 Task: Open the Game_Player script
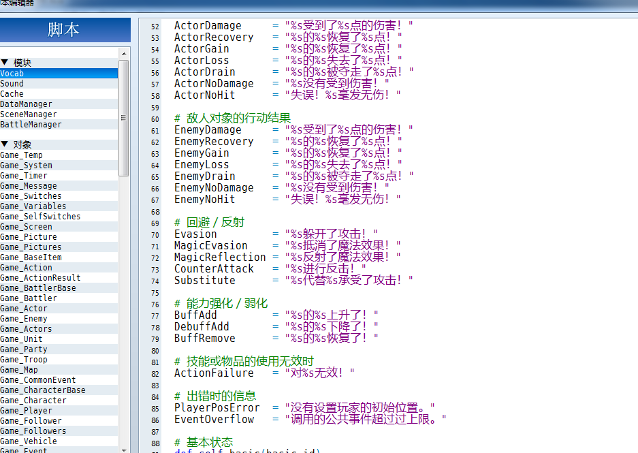click(x=59, y=410)
